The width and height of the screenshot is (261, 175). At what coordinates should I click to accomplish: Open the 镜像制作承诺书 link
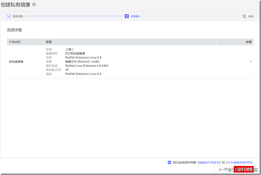click(209, 162)
